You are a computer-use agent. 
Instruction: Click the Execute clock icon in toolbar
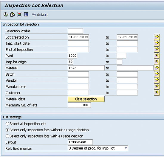[x=6, y=14]
